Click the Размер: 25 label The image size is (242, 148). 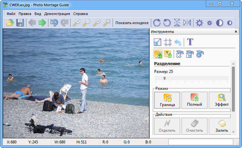pyautogui.click(x=163, y=72)
